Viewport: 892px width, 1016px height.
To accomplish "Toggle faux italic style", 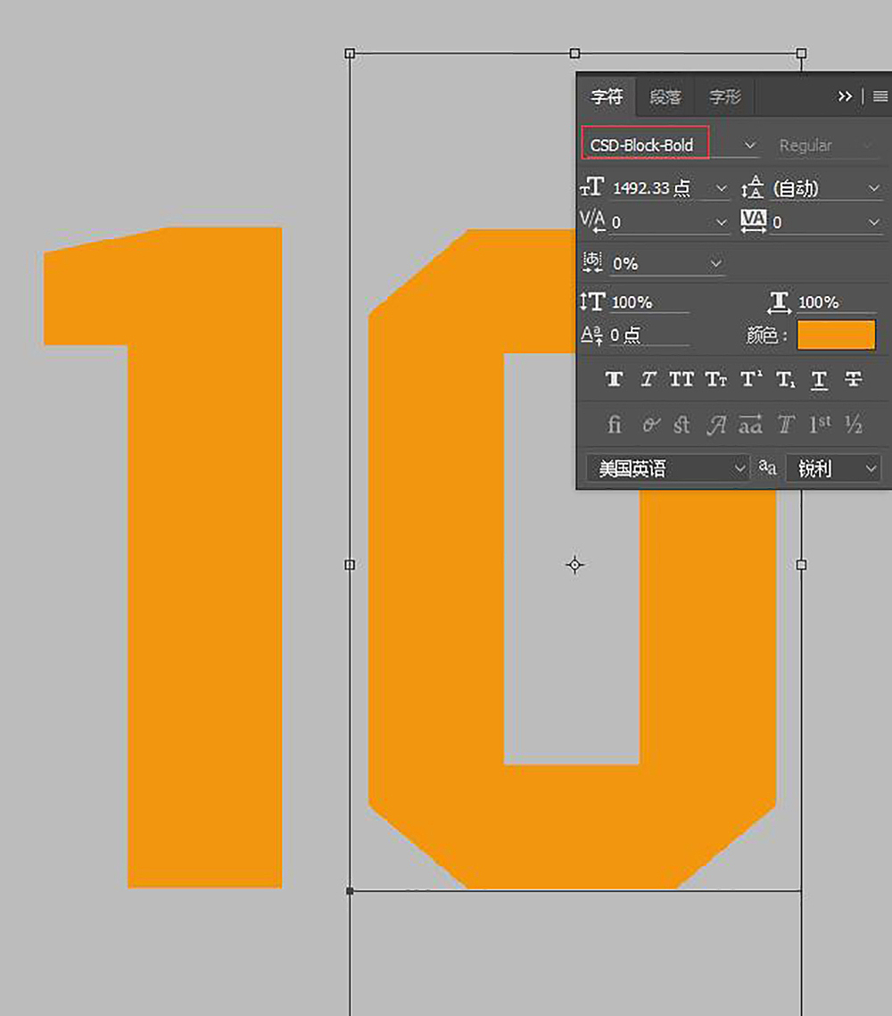I will 648,379.
